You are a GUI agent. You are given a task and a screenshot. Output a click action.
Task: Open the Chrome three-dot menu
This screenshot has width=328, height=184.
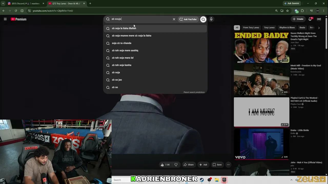tap(324, 11)
